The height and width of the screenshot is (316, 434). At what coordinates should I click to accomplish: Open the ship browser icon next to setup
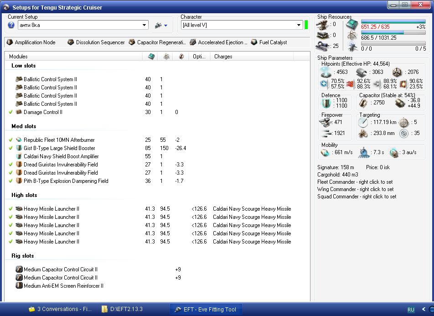click(158, 26)
